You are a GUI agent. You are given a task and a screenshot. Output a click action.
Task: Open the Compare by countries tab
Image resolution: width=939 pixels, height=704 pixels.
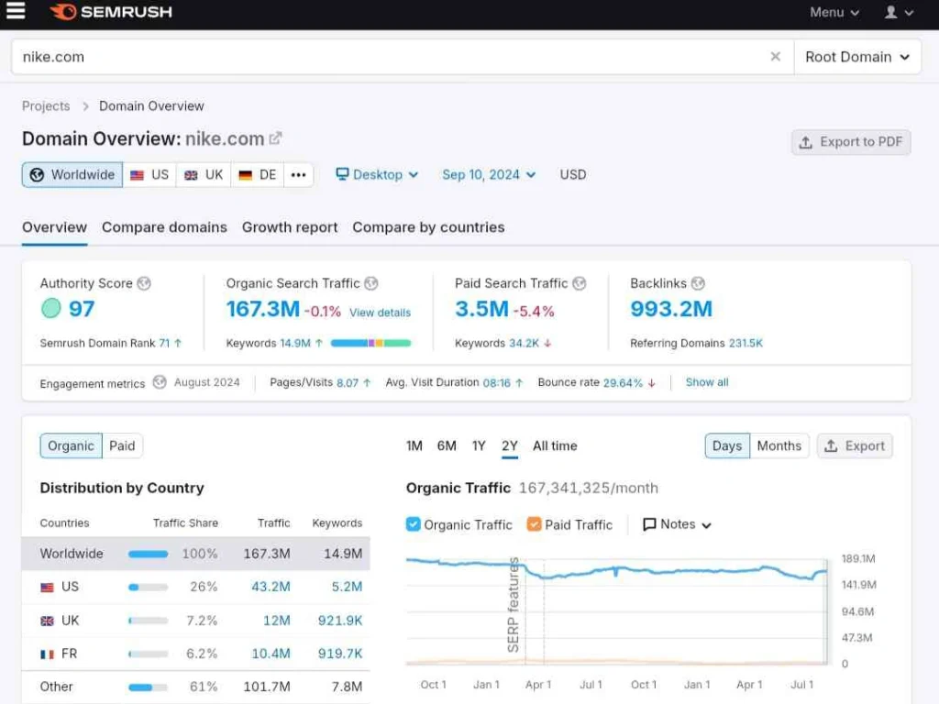point(428,227)
